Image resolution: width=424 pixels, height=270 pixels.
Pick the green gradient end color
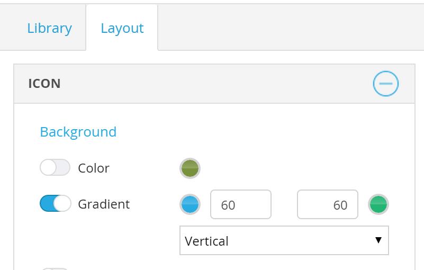[x=378, y=204]
